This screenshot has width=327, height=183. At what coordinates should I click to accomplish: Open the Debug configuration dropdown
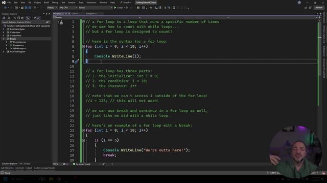tap(52, 8)
